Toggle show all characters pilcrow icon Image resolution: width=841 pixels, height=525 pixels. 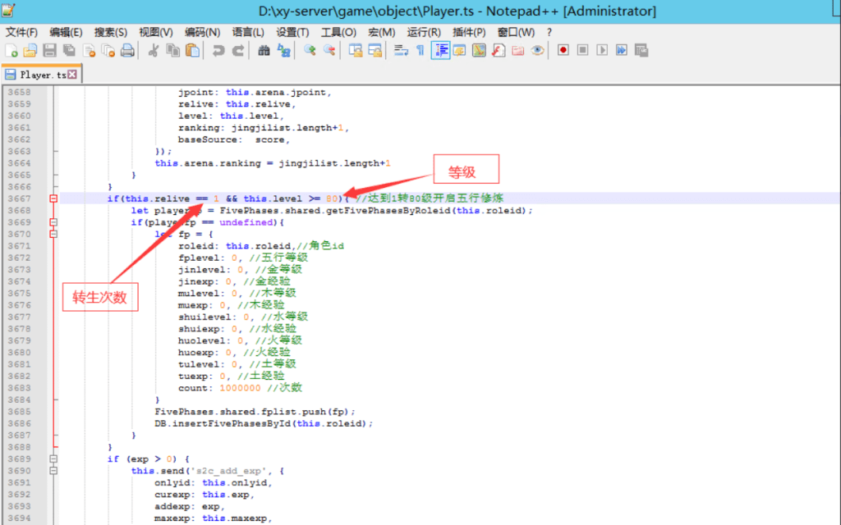click(420, 50)
